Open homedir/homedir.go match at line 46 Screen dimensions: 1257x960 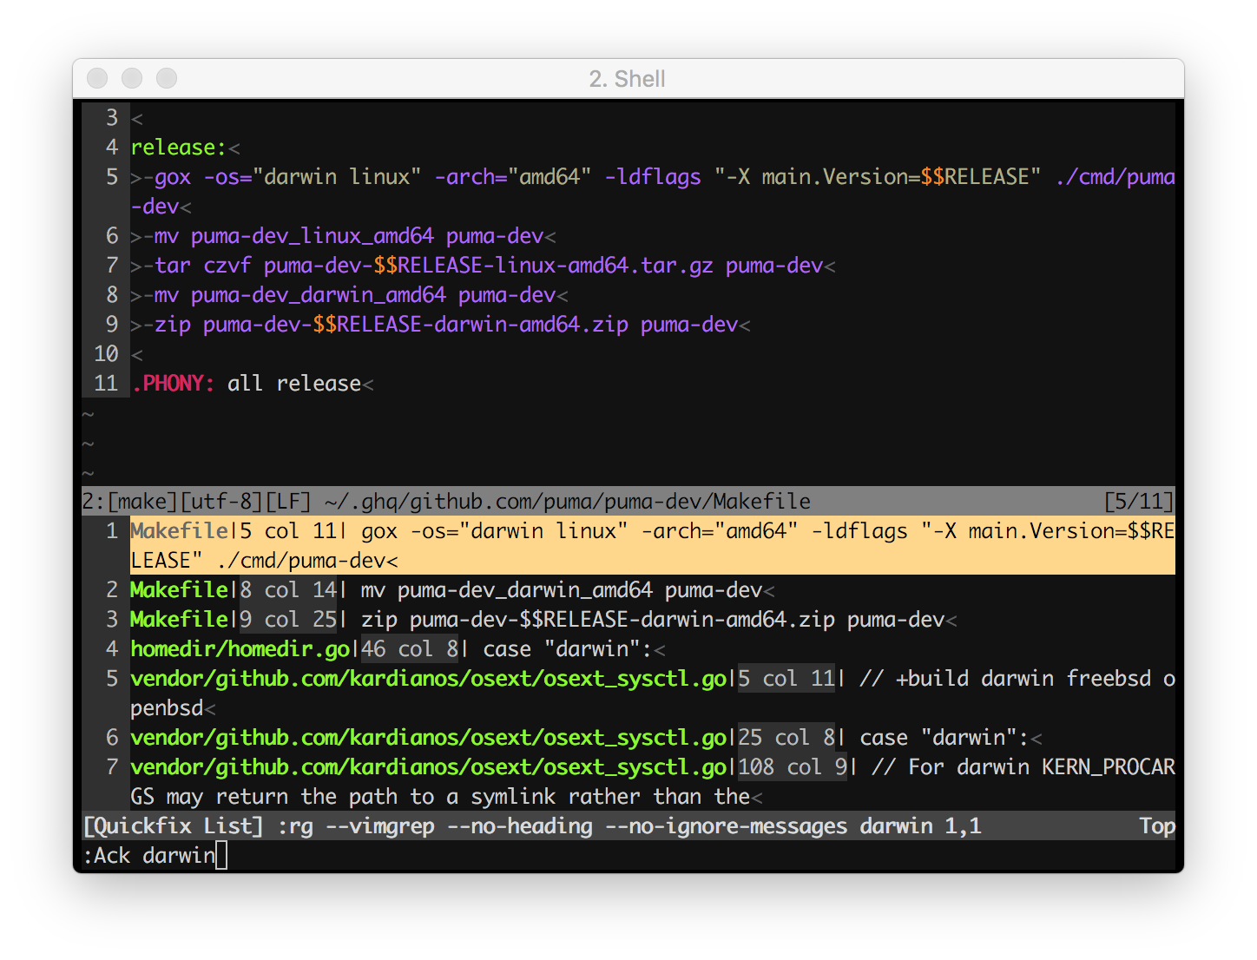pos(628,649)
